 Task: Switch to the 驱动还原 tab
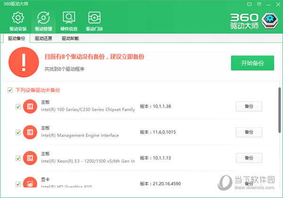pos(43,38)
